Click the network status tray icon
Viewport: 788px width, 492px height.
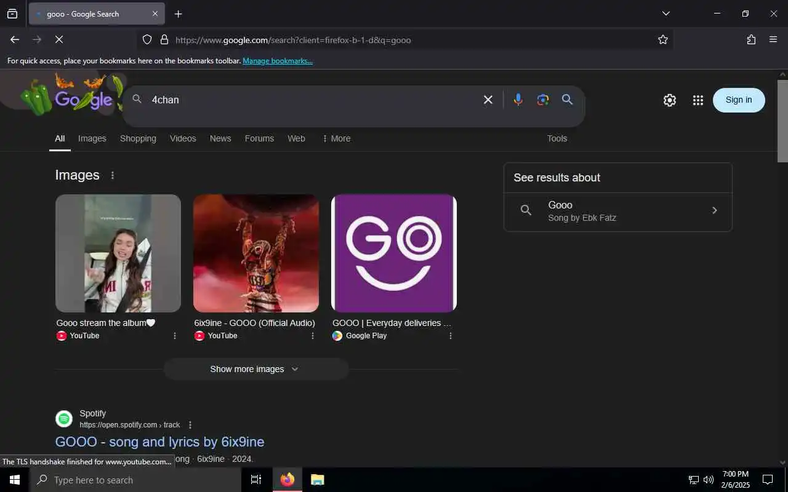[694, 480]
